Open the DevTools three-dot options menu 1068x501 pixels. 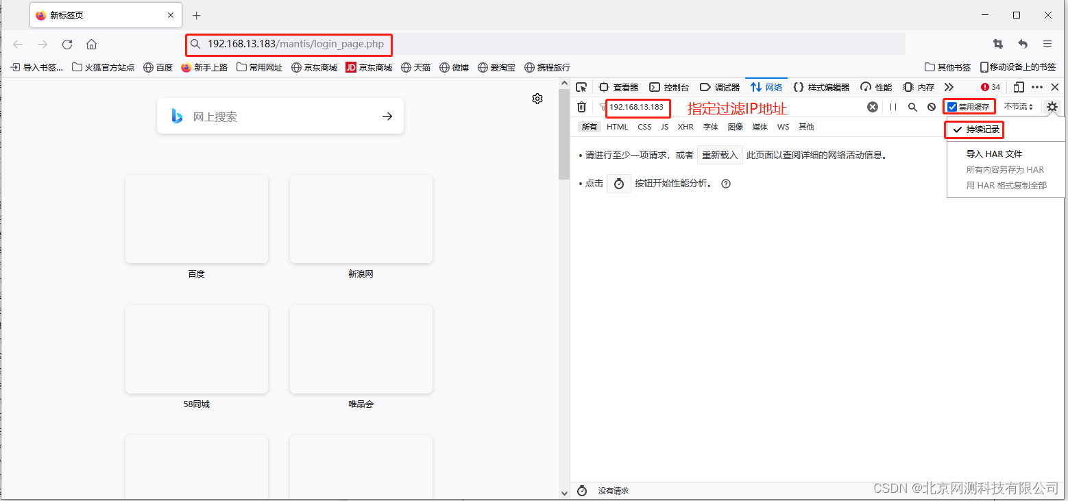pos(1037,87)
